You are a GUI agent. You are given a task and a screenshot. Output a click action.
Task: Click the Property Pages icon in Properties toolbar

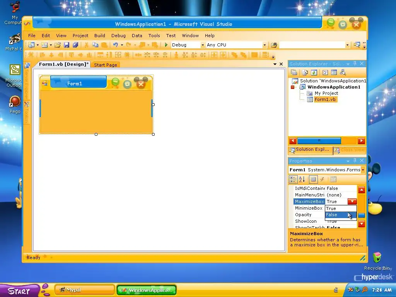pos(333,179)
